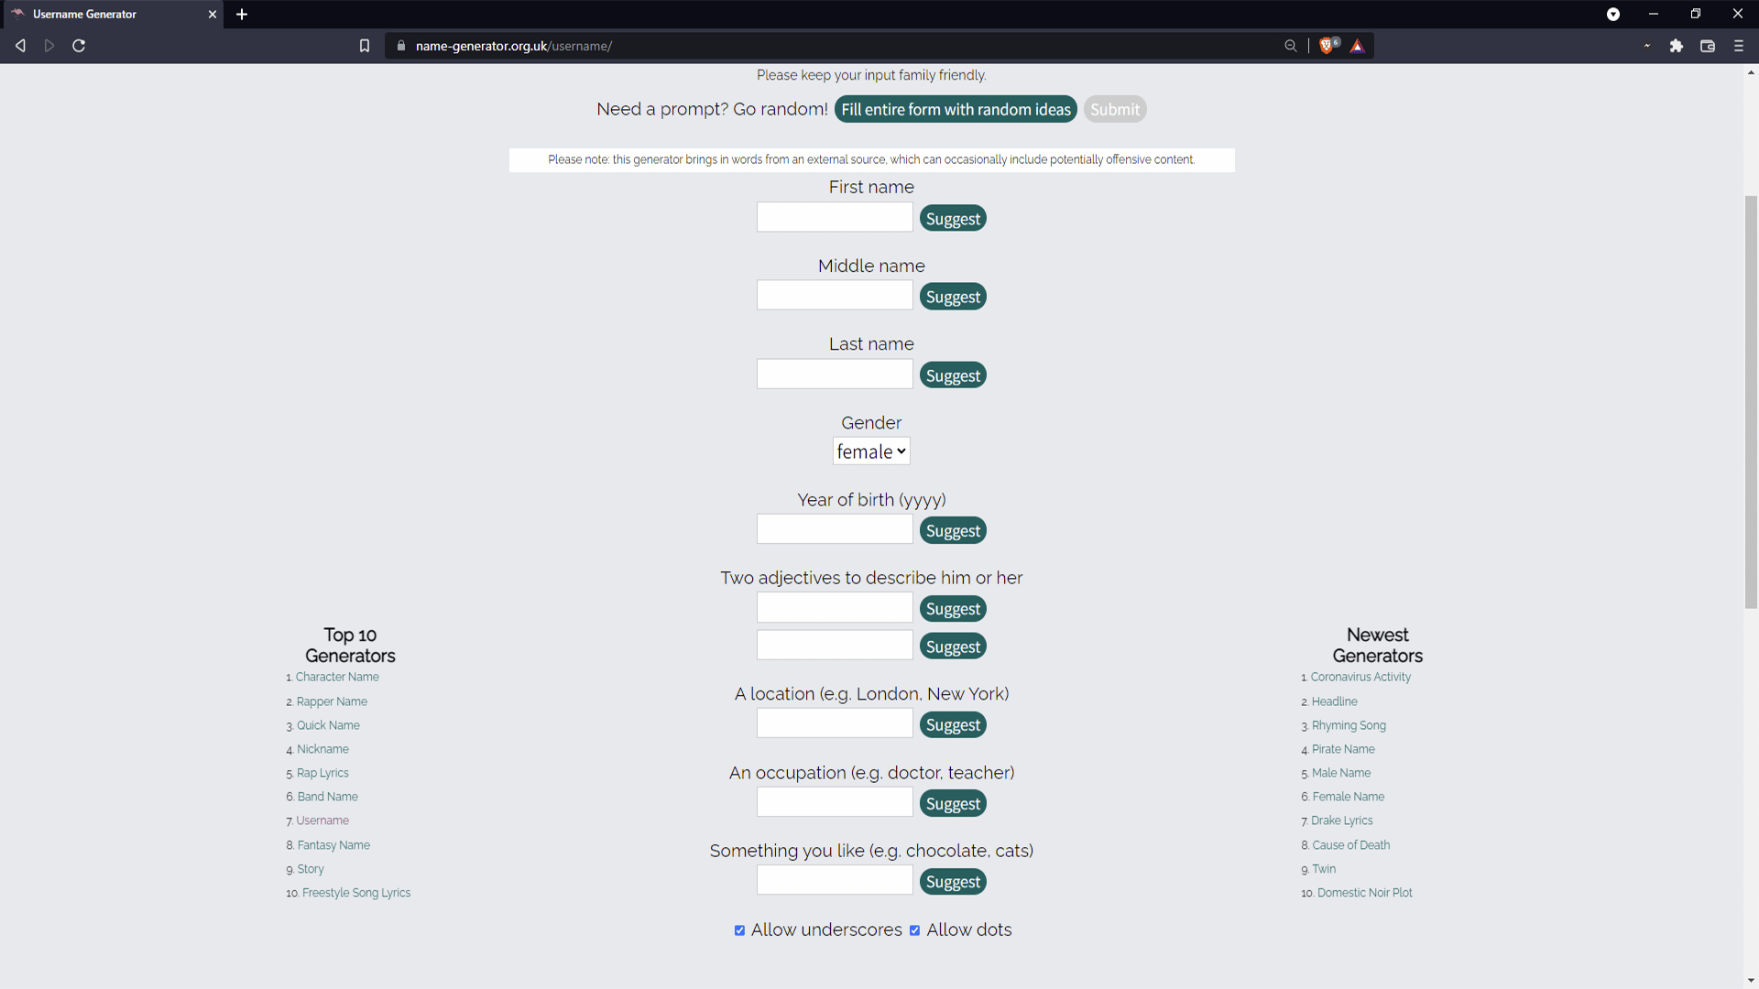The image size is (1759, 989).
Task: Open the Rap Lyrics generator link
Action: (x=322, y=773)
